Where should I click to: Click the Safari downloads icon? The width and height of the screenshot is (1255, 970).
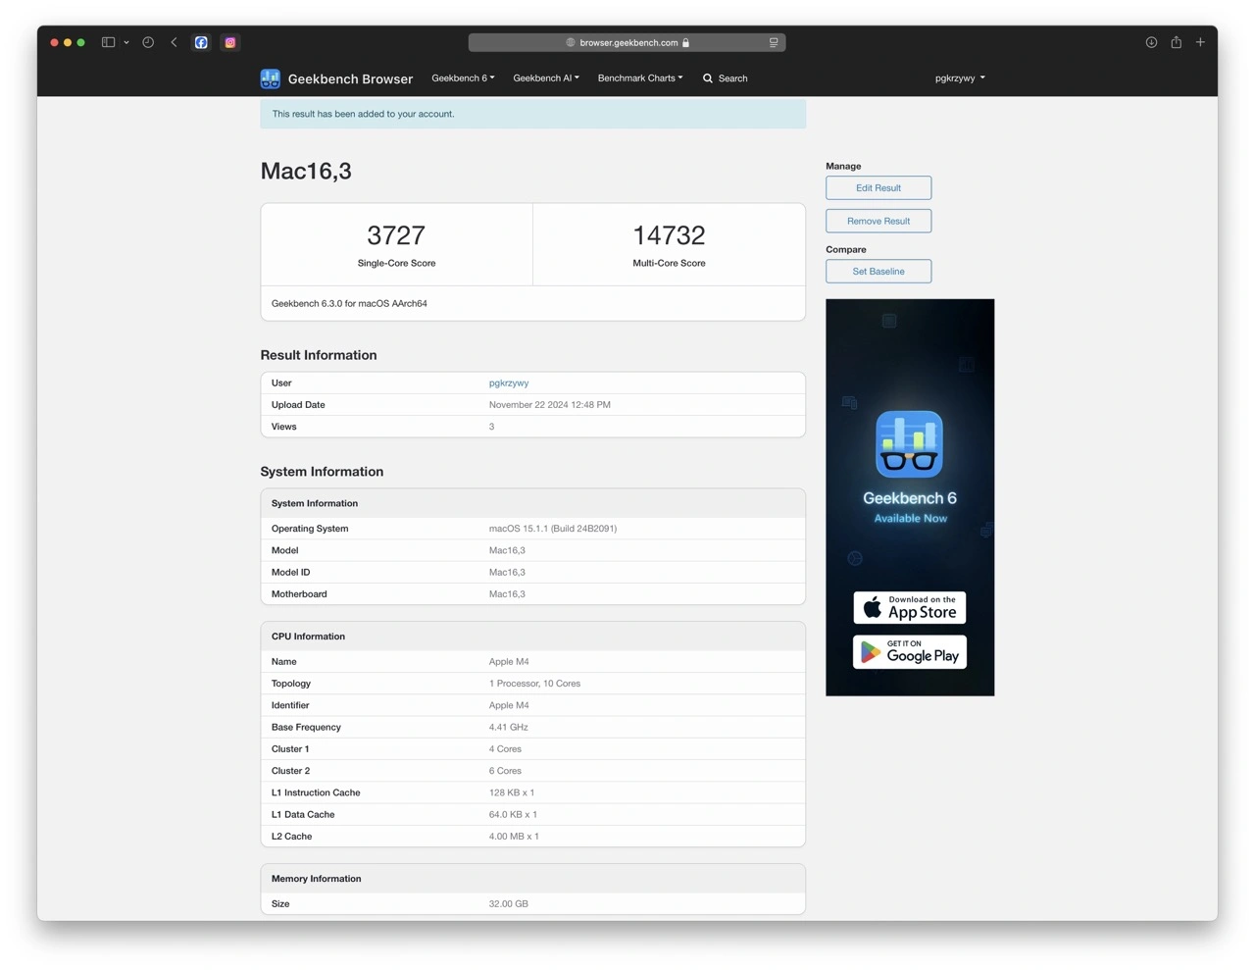click(x=1151, y=42)
